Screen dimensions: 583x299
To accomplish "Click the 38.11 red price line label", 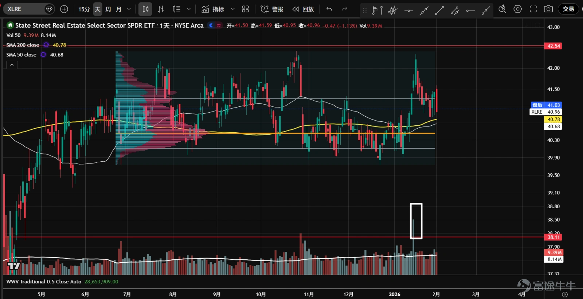I will [553, 237].
